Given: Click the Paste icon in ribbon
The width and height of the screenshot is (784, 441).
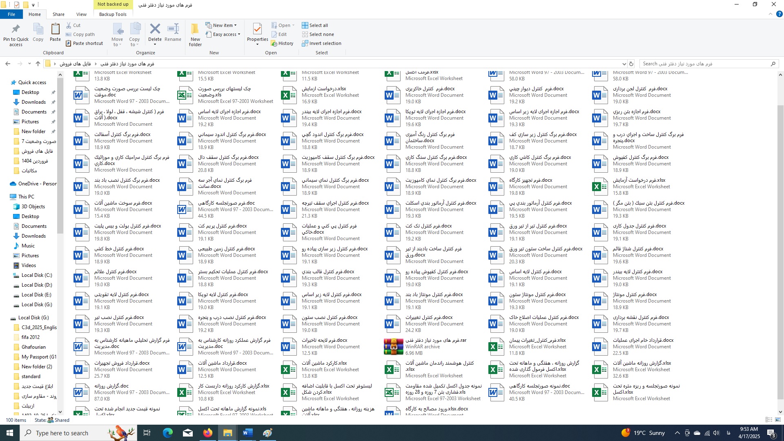Looking at the screenshot, I should [x=55, y=29].
